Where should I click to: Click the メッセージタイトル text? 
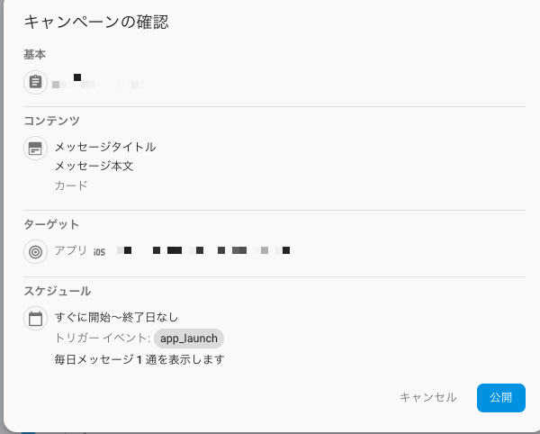tap(105, 147)
